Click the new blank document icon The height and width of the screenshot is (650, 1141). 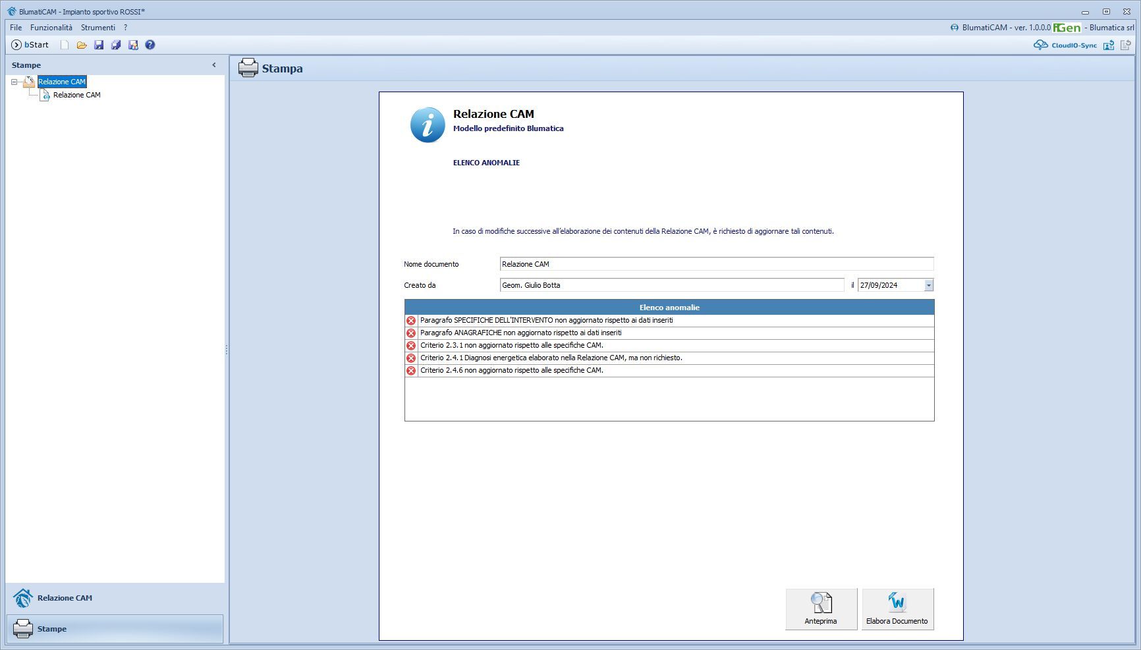[x=65, y=45]
